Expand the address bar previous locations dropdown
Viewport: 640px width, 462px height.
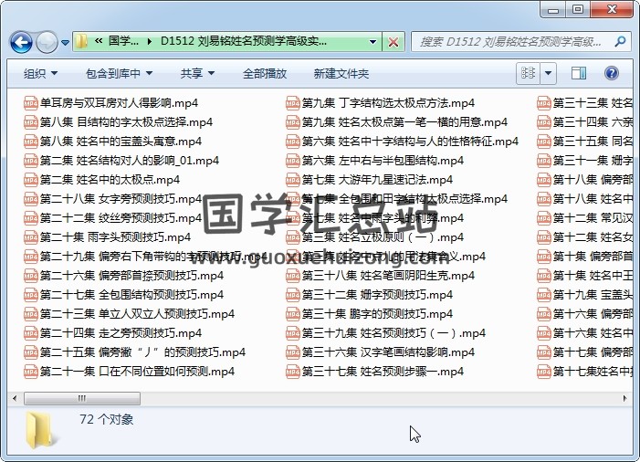(373, 42)
